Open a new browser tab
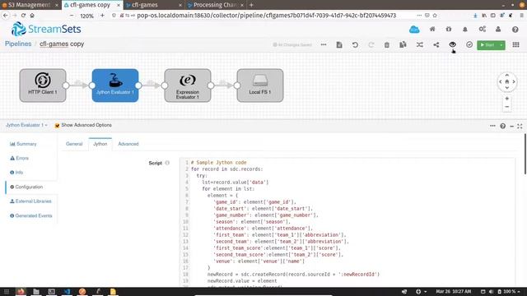The image size is (527, 296). coord(251,5)
